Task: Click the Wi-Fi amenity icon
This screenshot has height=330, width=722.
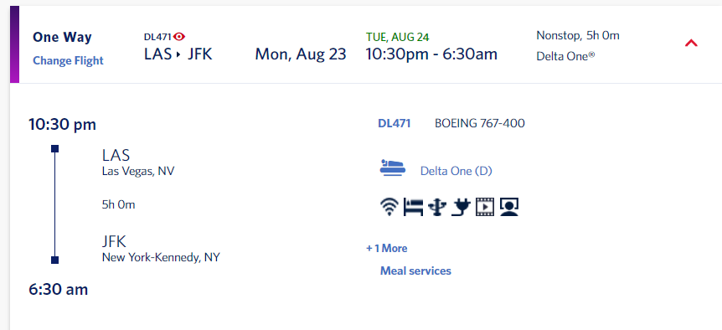Action: tap(389, 207)
